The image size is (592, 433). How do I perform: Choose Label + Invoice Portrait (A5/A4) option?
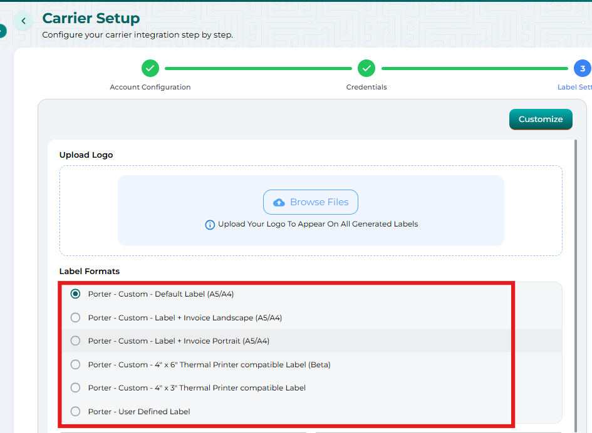(76, 341)
